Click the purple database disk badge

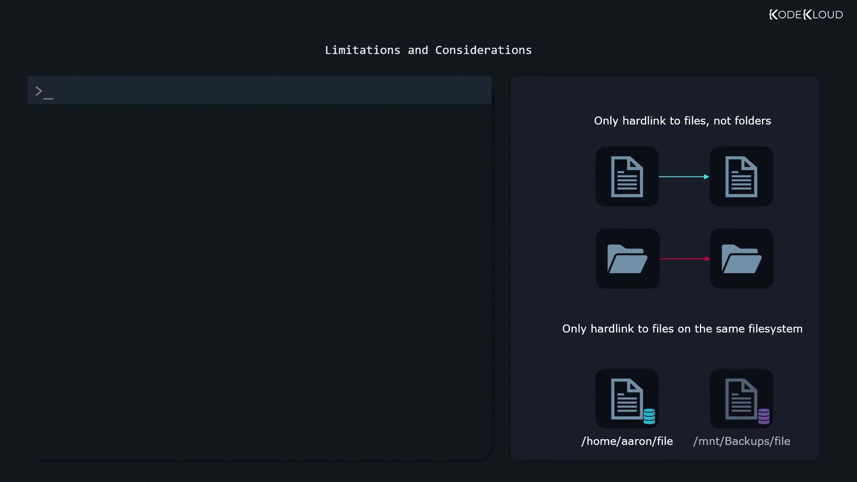[764, 416]
